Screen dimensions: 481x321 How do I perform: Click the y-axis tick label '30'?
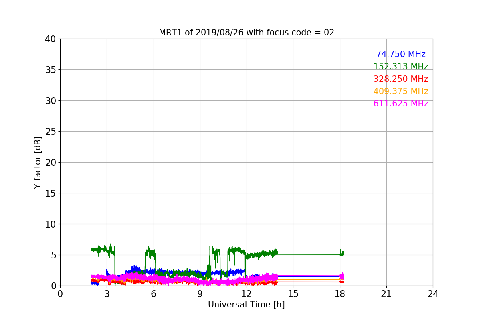(x=51, y=101)
